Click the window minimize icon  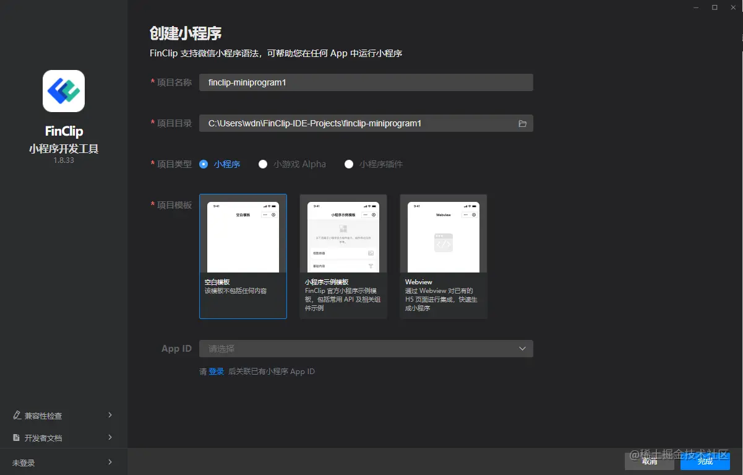695,7
